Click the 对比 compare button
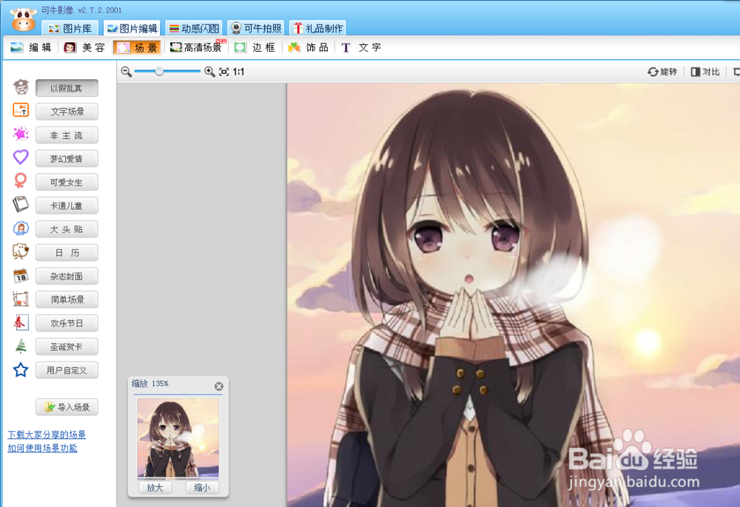Viewport: 740px width, 507px height. [705, 72]
